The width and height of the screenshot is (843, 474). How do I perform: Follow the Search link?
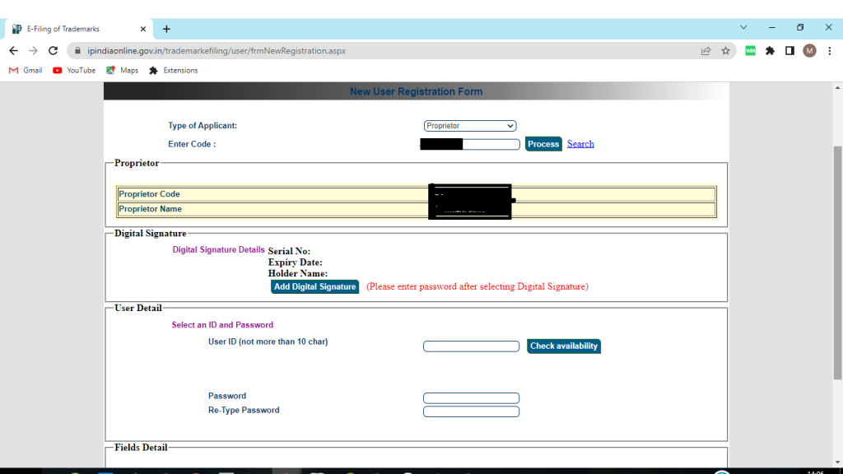tap(580, 144)
